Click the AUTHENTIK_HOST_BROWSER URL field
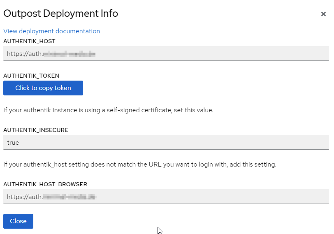Image resolution: width=334 pixels, height=234 pixels. pos(166,197)
